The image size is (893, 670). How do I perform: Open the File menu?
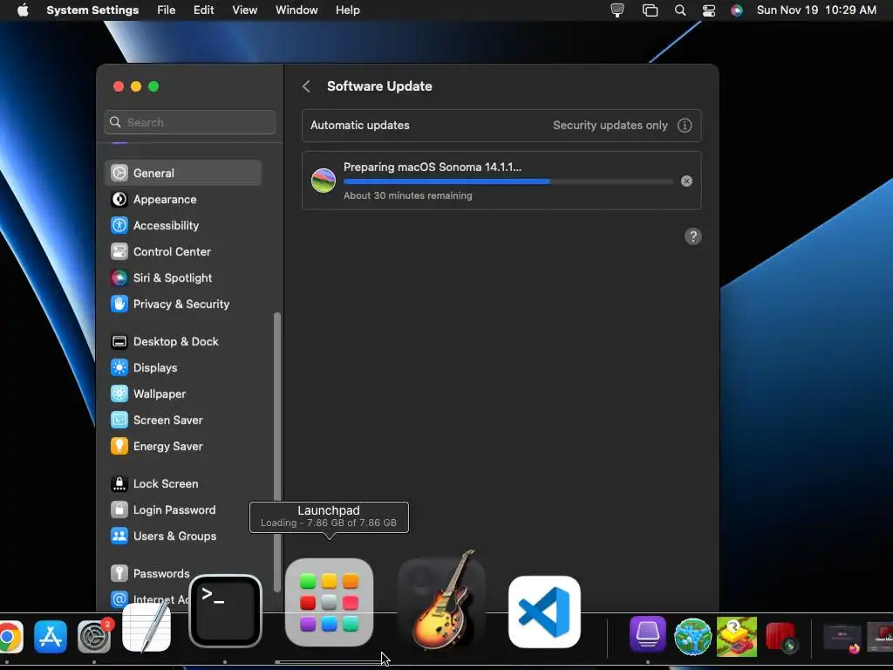point(167,10)
